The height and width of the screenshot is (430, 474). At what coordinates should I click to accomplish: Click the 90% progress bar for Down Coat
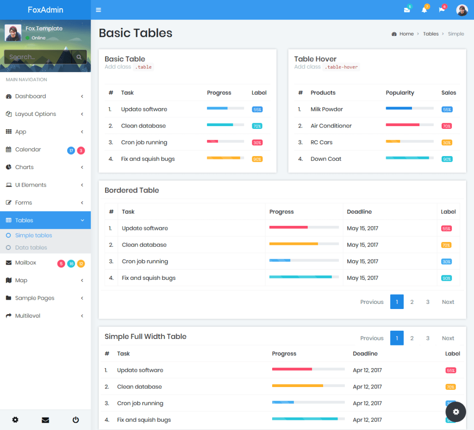(409, 159)
